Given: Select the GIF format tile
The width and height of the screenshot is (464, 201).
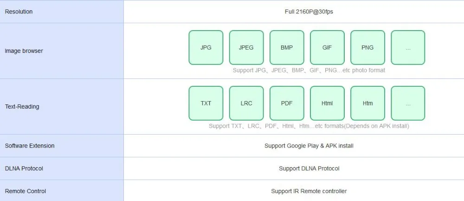Looking at the screenshot, I should 327,47.
